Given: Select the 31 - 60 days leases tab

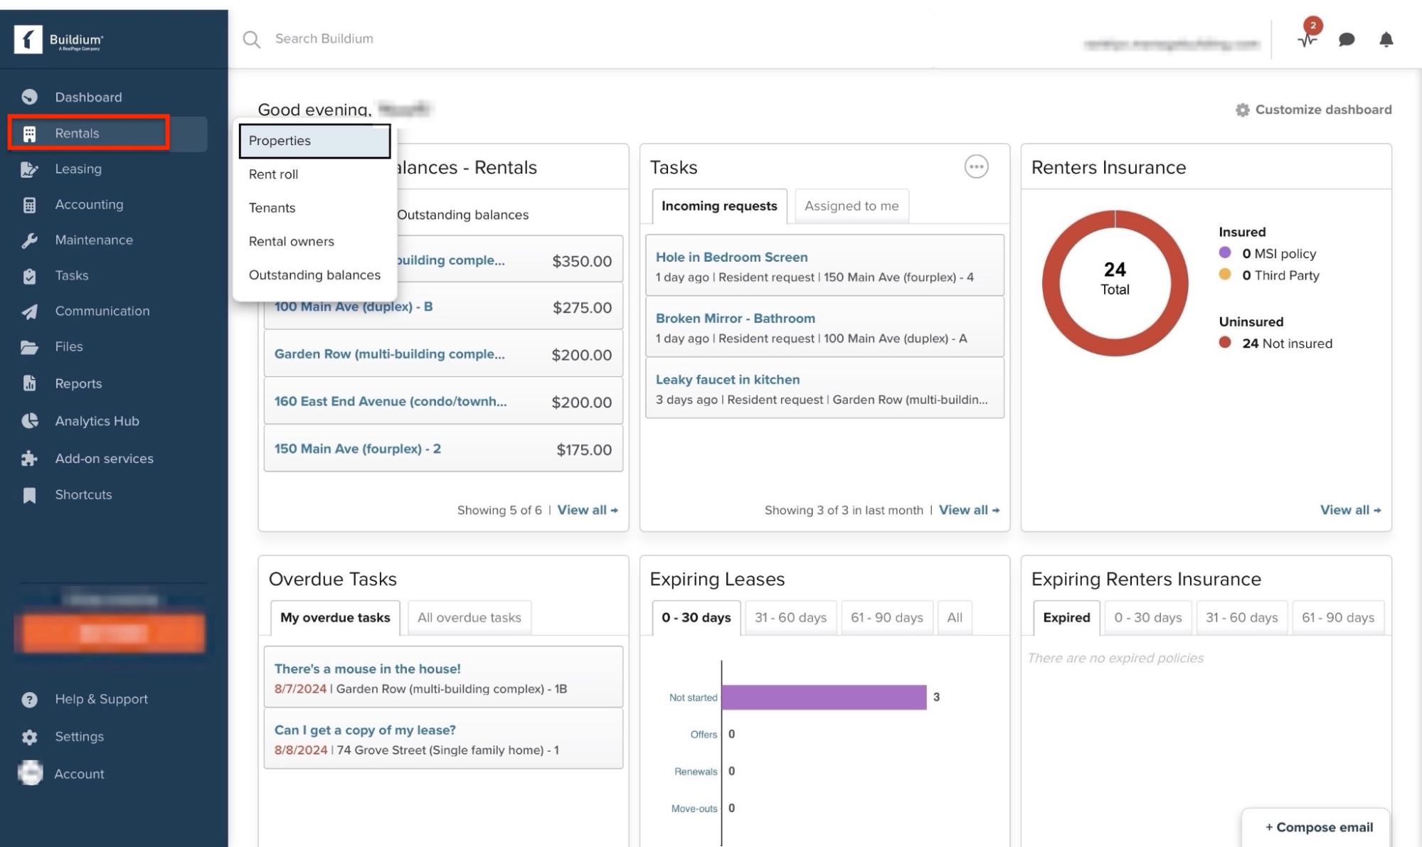Looking at the screenshot, I should (790, 618).
